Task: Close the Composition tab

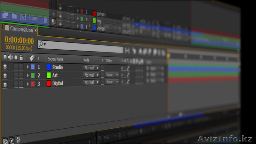Action: pos(36,30)
